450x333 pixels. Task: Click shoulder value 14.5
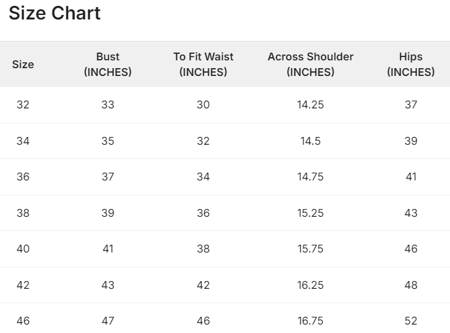pyautogui.click(x=311, y=141)
